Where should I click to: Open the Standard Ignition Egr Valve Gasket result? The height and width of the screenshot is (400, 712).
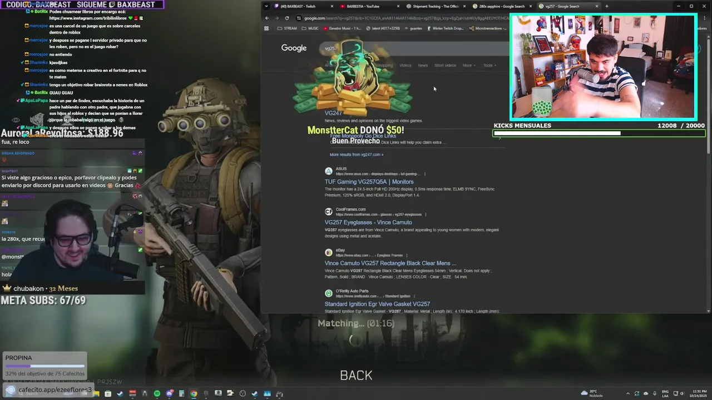click(x=377, y=304)
